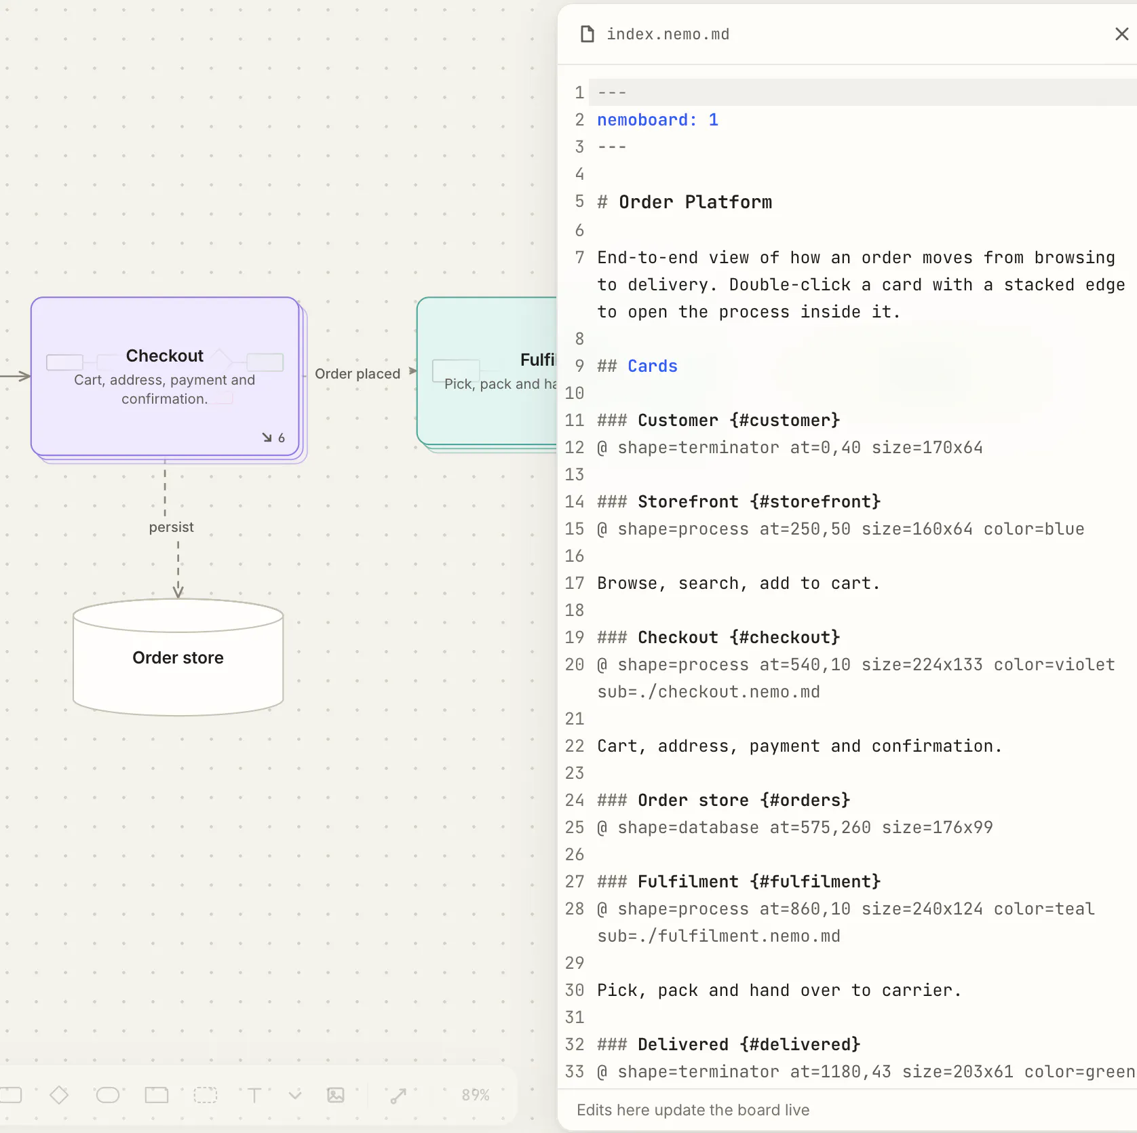Click the '## Cards' heading in editor

pos(637,366)
